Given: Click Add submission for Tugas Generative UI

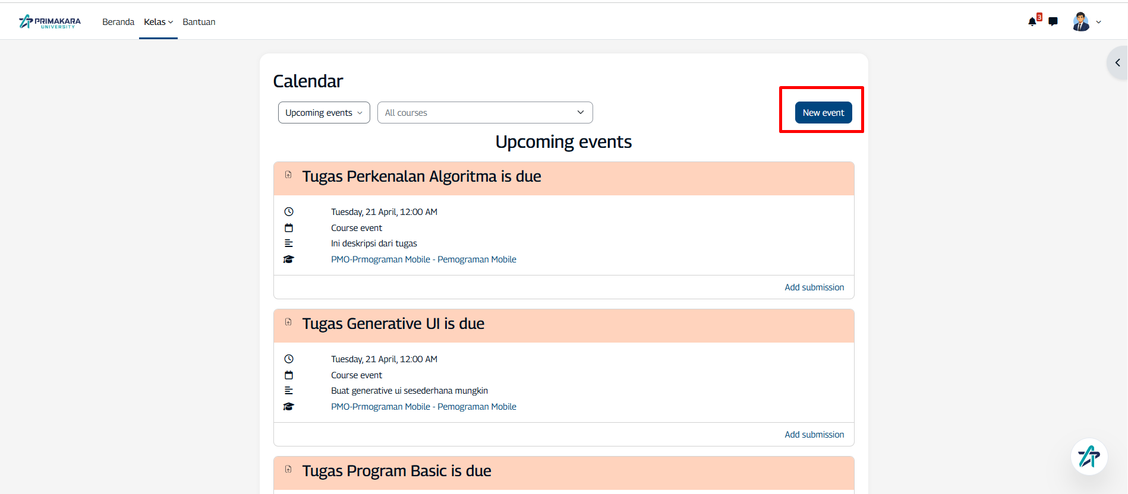Looking at the screenshot, I should click(x=814, y=435).
